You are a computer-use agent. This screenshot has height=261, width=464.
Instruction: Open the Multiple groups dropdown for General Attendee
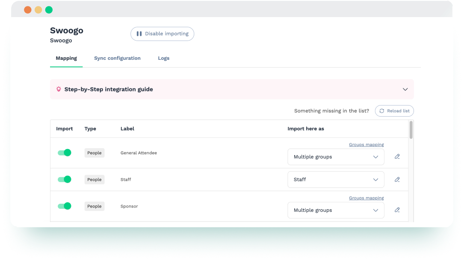tap(336, 157)
